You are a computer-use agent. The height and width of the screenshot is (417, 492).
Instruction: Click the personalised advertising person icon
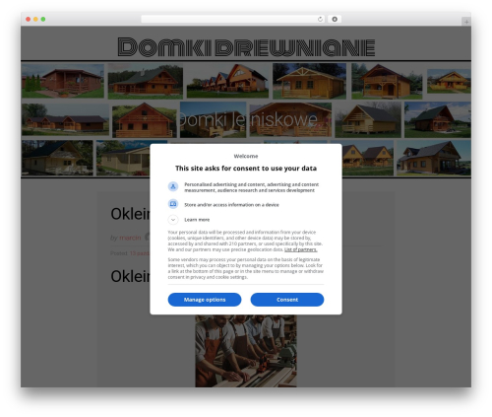click(x=173, y=186)
